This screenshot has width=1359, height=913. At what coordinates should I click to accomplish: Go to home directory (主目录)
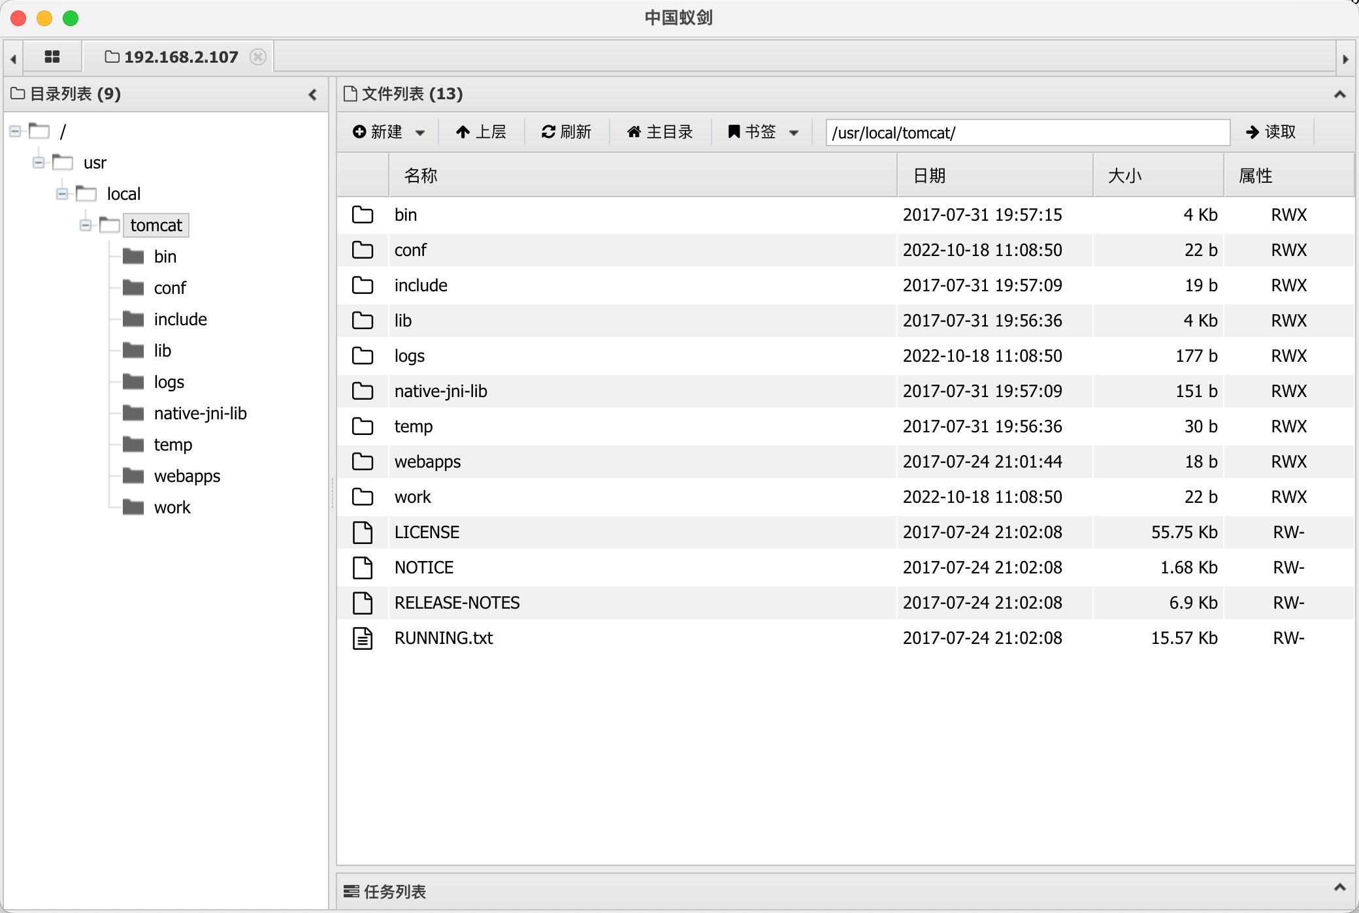[660, 132]
